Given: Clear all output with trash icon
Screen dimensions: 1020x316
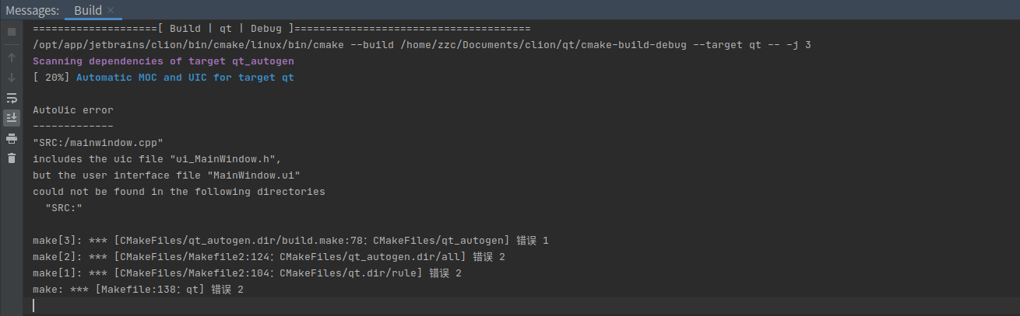Looking at the screenshot, I should 12,158.
